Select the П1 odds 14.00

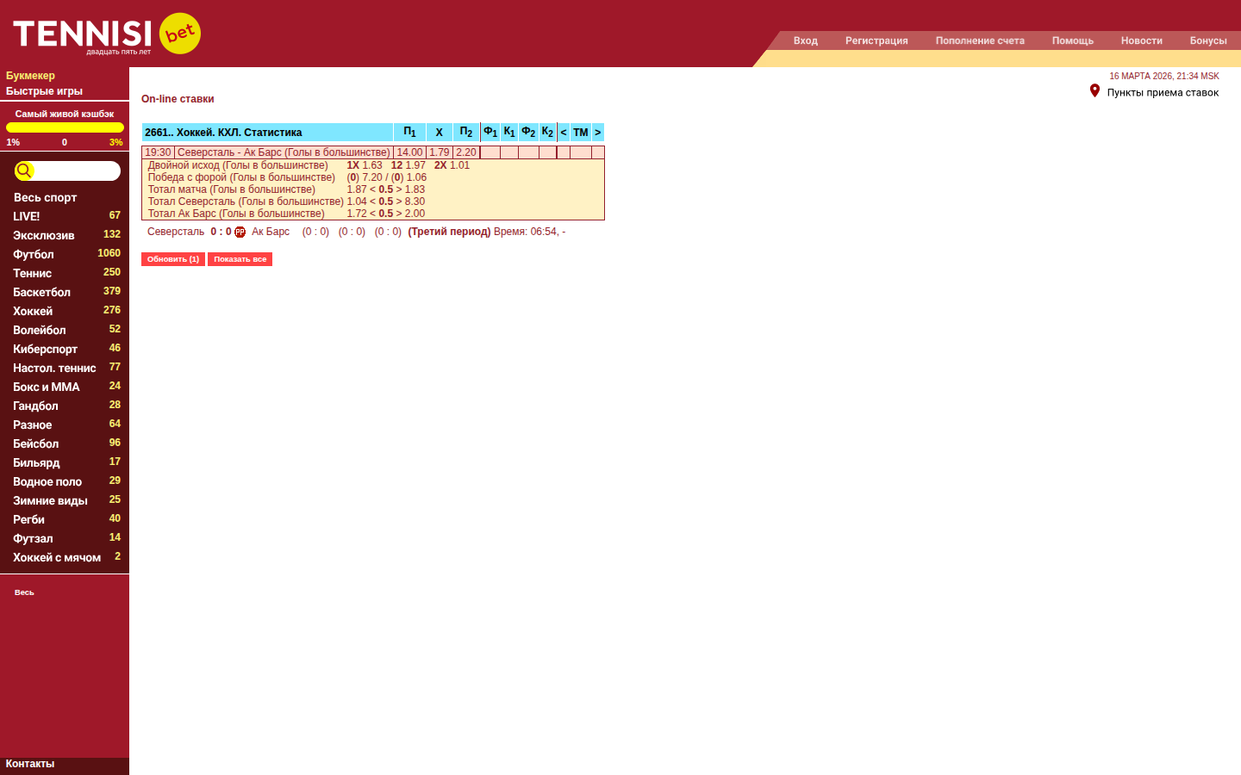coord(409,152)
